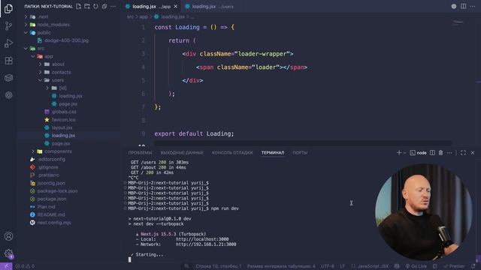Split the terminal panel
This screenshot has width=481, height=270.
[x=432, y=152]
